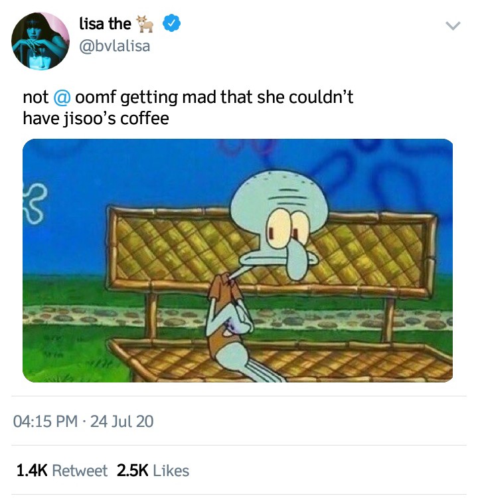
Task: Click the 1.4K retweet count number
Action: click(x=32, y=470)
